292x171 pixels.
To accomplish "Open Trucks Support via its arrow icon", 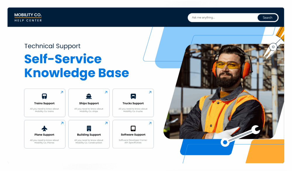I will (x=150, y=92).
